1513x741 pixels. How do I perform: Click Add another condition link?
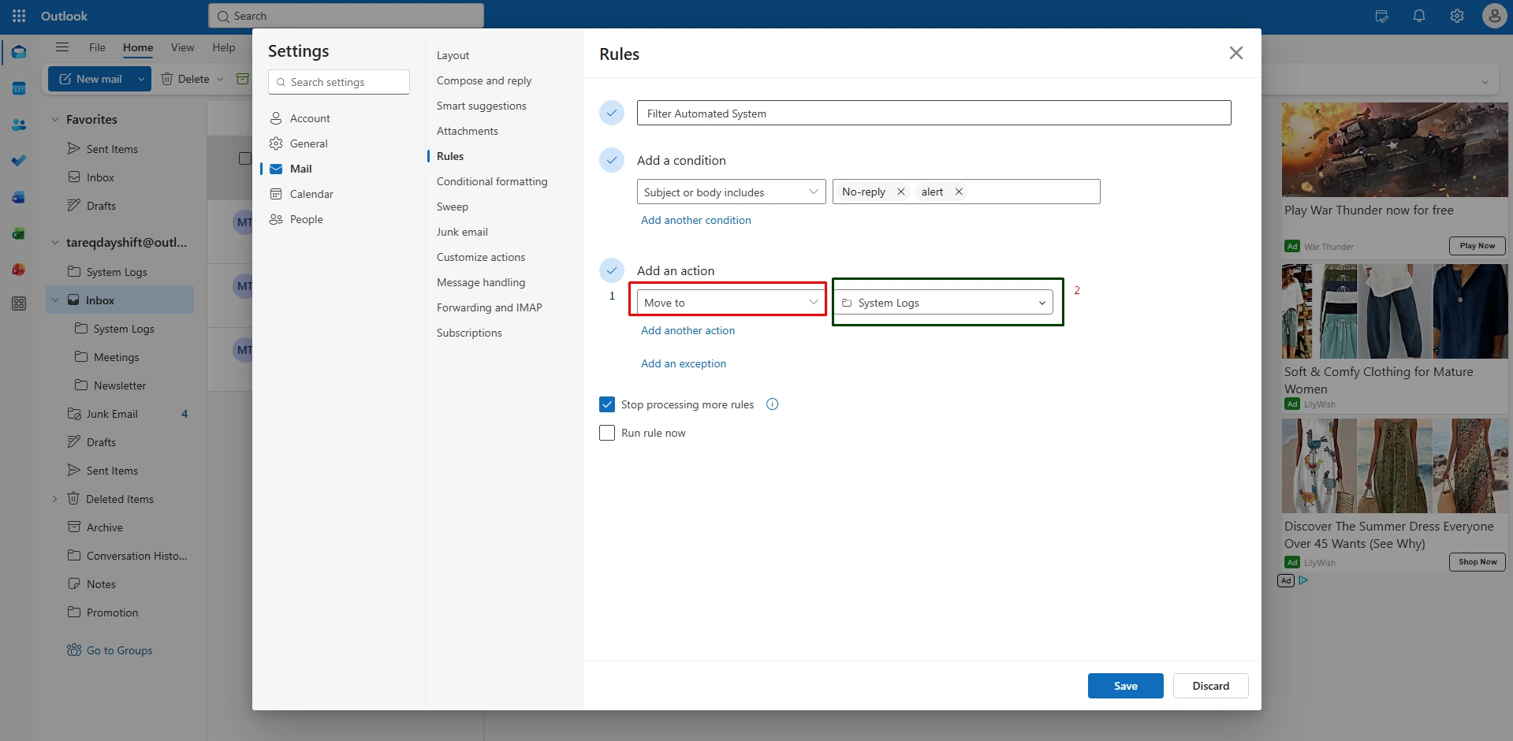[x=696, y=220]
